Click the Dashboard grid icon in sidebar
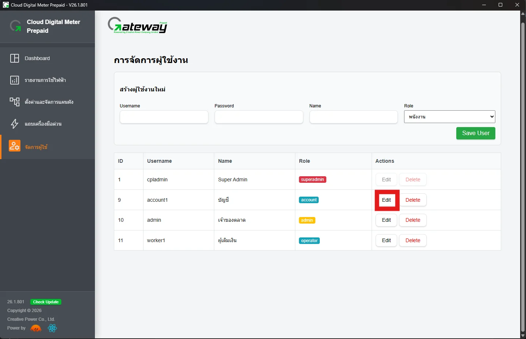Screen dimensions: 526x339 (x=15, y=58)
